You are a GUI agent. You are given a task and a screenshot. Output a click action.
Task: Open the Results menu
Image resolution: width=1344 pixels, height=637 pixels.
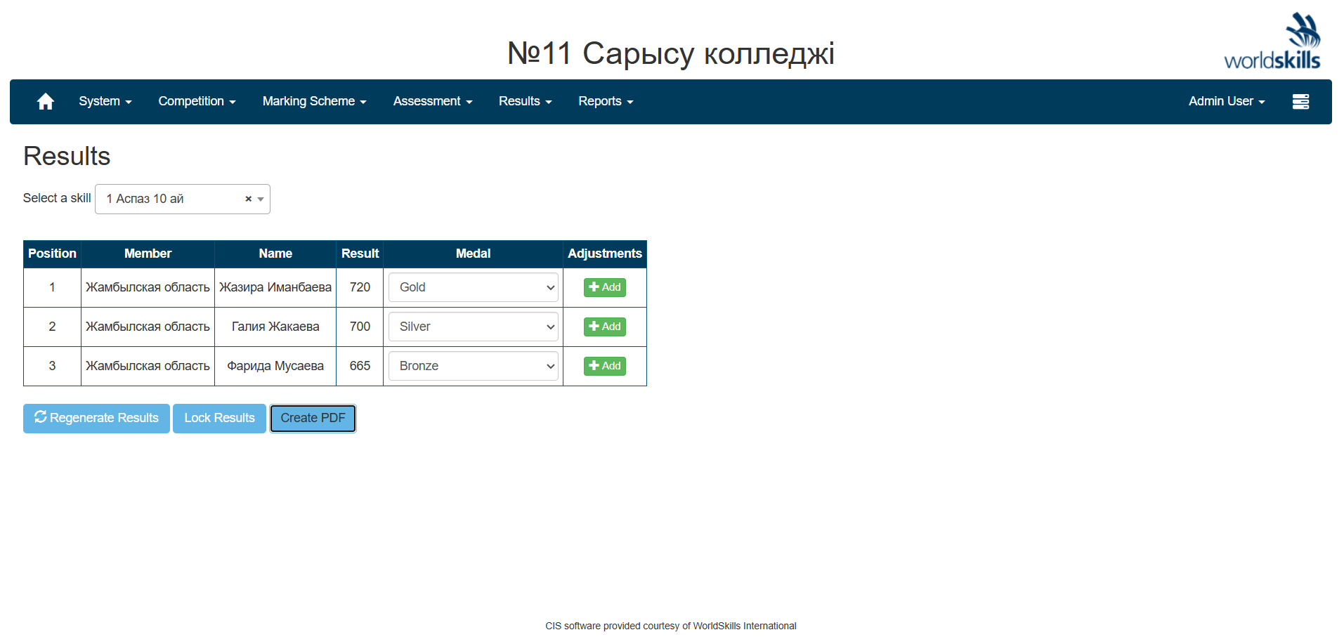[x=525, y=102]
